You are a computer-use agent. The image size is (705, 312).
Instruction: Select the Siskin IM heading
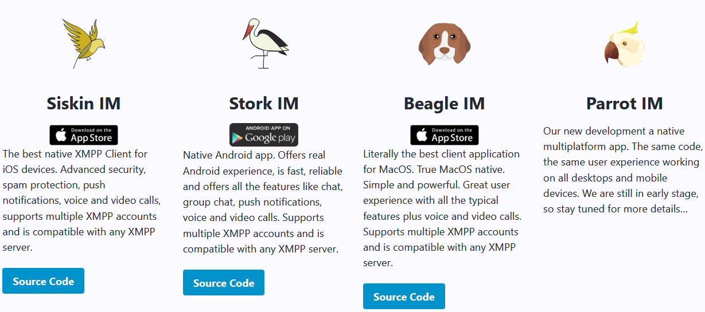(x=84, y=104)
